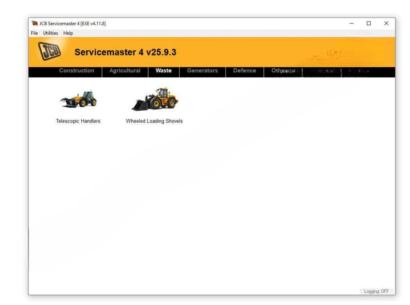This screenshot has height=305, width=410.
Task: Maximize the Servicemaster window
Action: click(369, 24)
